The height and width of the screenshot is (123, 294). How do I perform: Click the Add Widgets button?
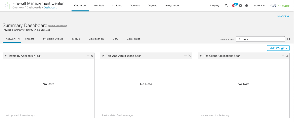click(278, 48)
